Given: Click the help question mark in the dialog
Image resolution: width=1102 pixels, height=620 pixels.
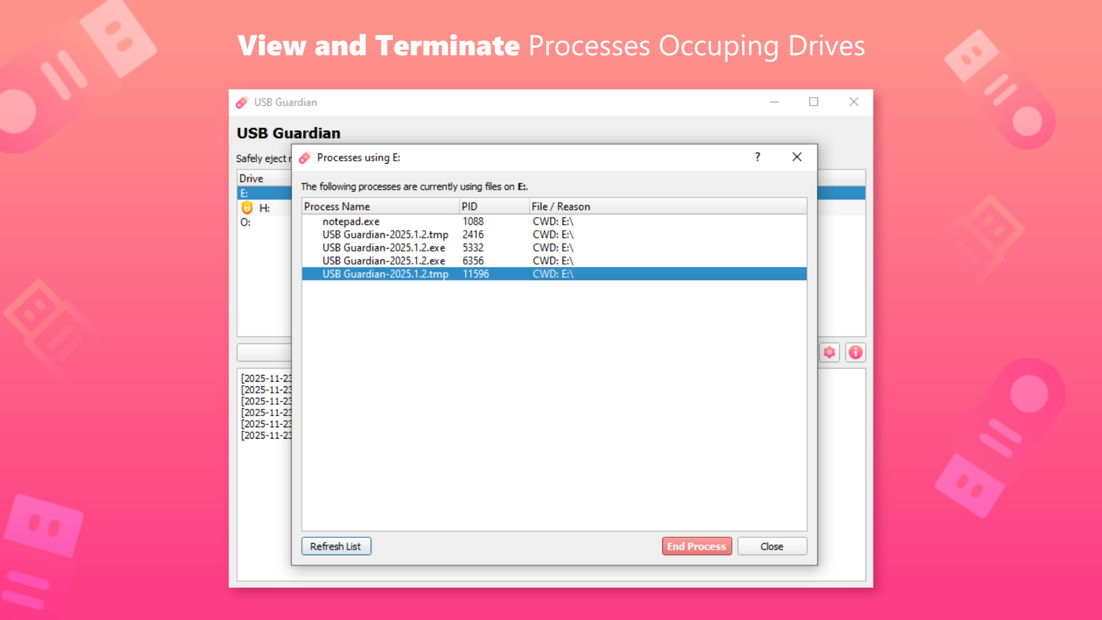Looking at the screenshot, I should 757,157.
